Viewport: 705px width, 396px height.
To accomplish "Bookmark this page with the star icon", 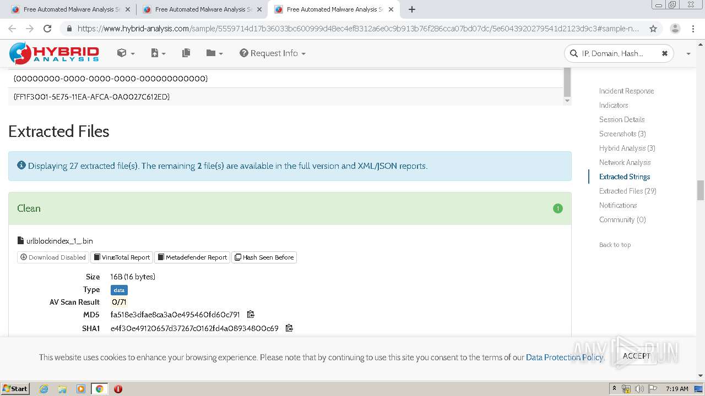I will [653, 29].
